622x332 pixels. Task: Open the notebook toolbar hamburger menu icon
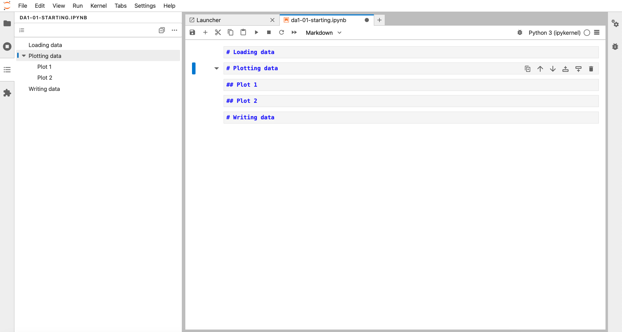coord(597,32)
